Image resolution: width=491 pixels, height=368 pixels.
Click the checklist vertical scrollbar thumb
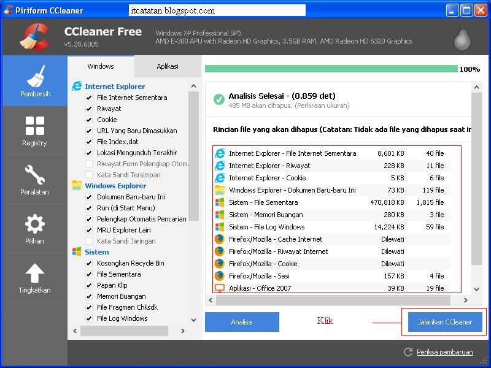point(193,156)
